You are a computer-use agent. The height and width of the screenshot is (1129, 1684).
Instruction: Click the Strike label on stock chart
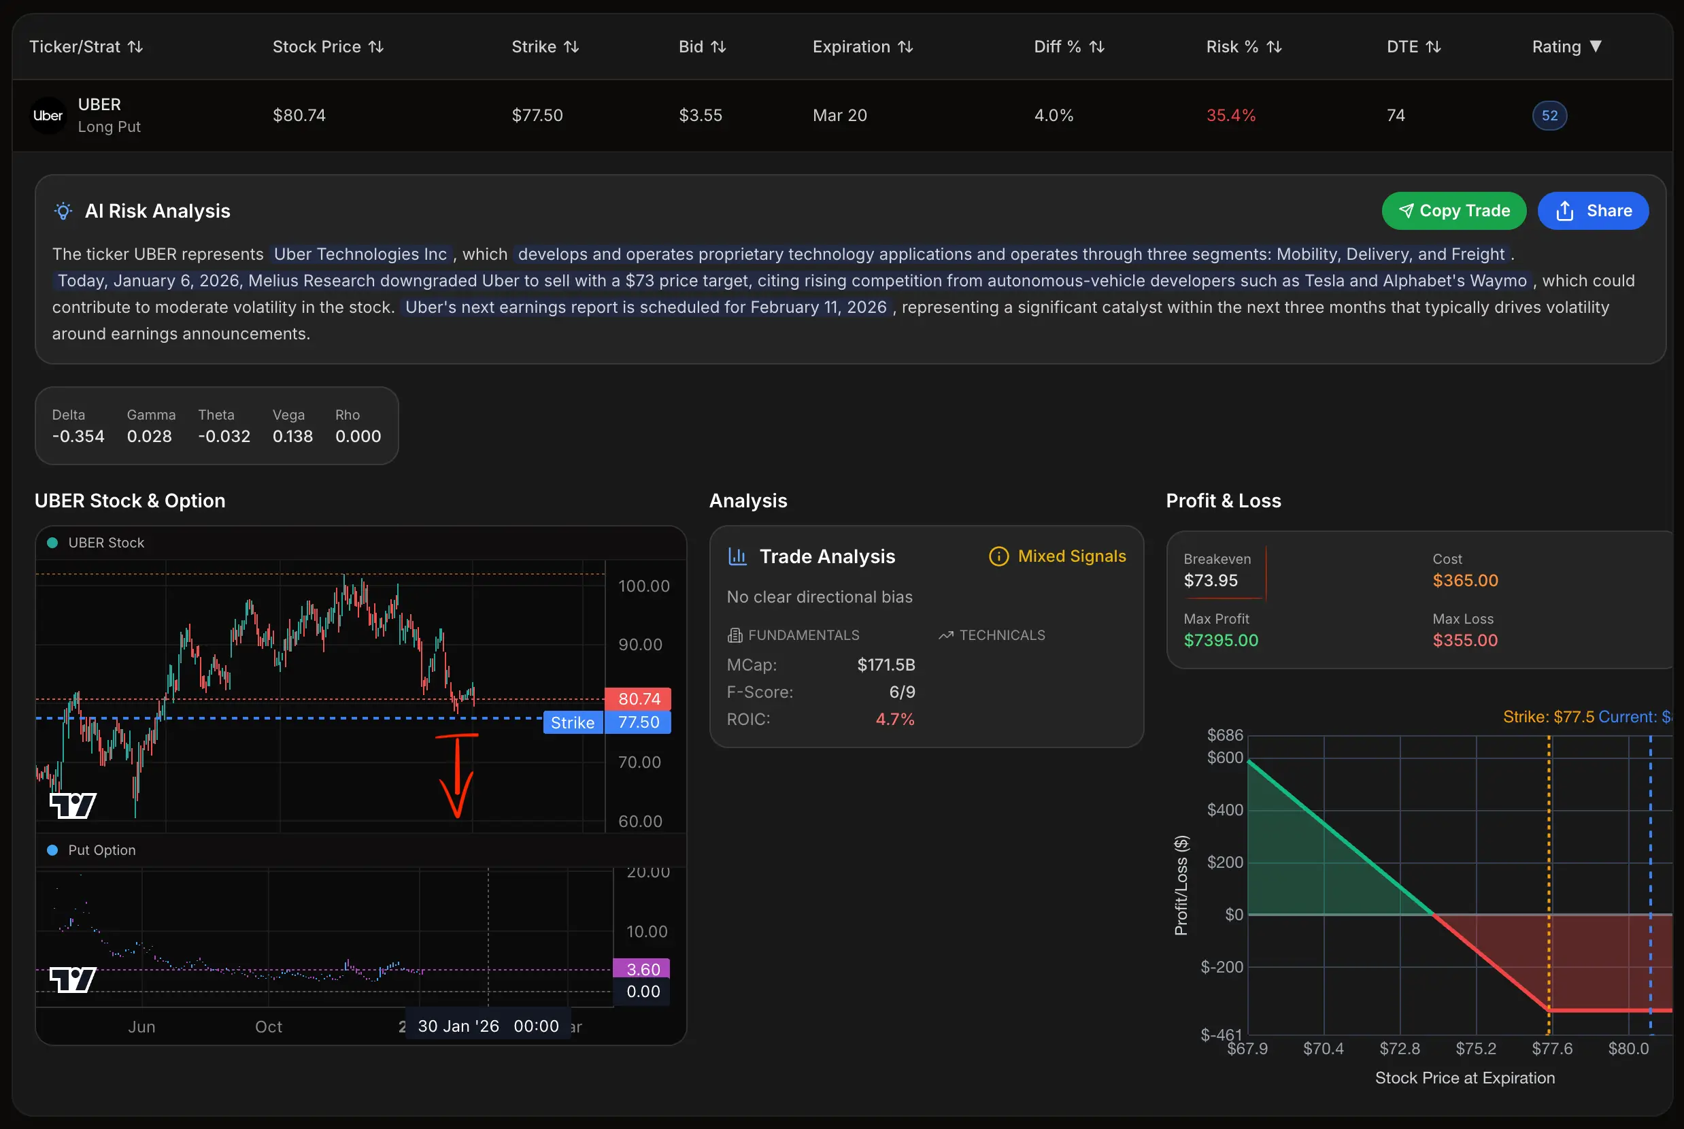click(x=573, y=722)
